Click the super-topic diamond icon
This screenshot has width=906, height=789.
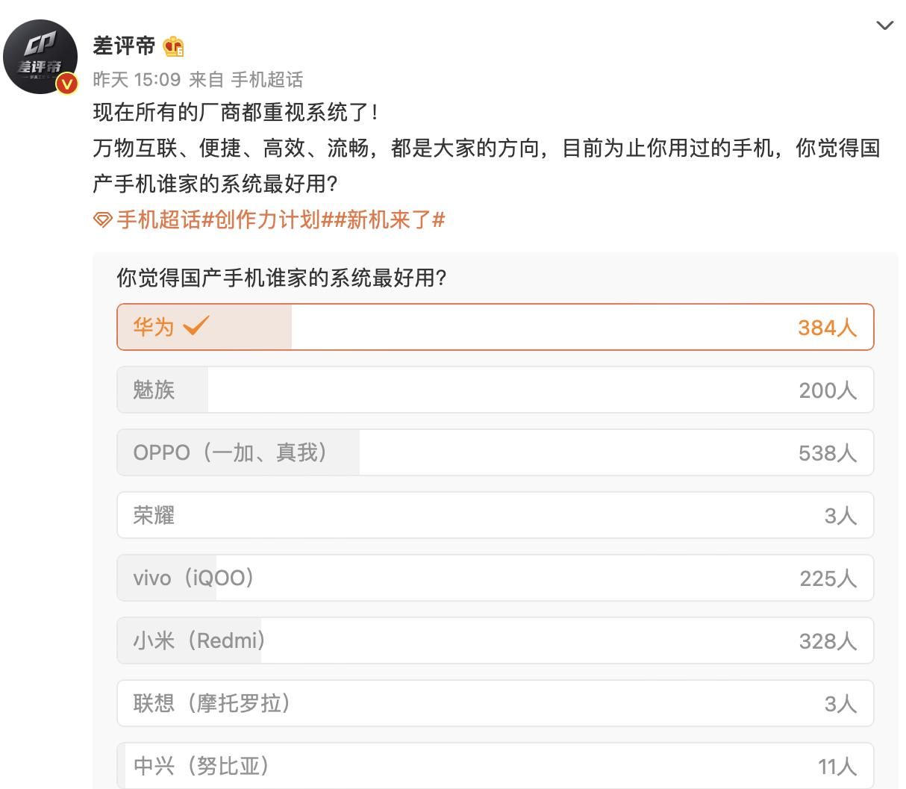click(x=103, y=220)
